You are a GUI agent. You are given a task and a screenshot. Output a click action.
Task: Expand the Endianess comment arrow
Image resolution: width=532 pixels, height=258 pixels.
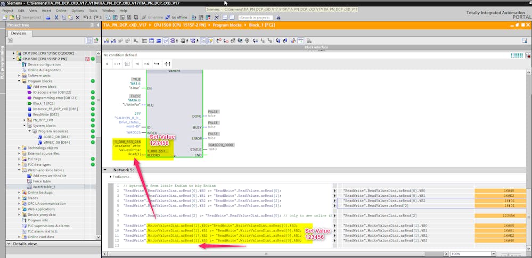coord(111,177)
